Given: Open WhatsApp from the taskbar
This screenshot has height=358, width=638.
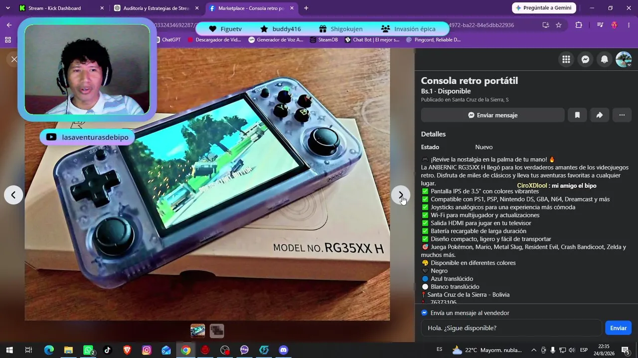Looking at the screenshot, I should 88,350.
